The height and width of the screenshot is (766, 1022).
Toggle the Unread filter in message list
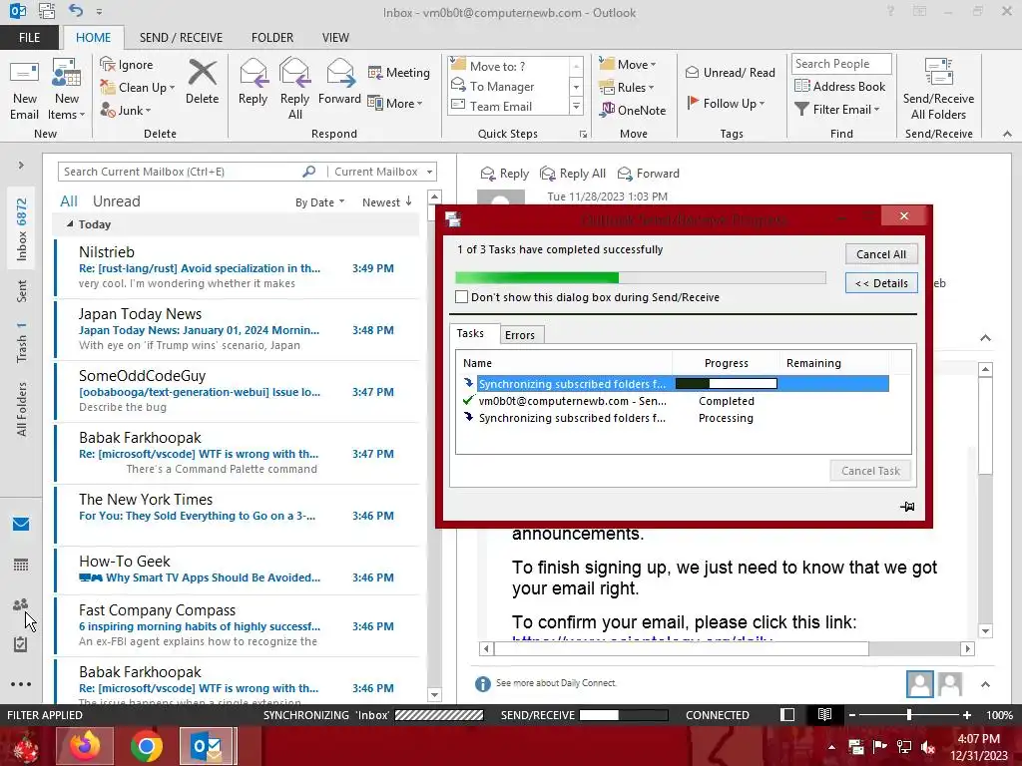coord(116,201)
